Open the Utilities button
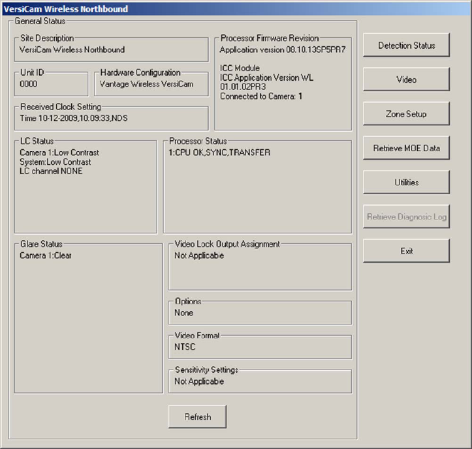 pyautogui.click(x=406, y=182)
